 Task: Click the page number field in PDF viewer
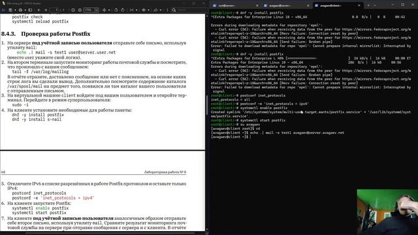click(x=54, y=10)
